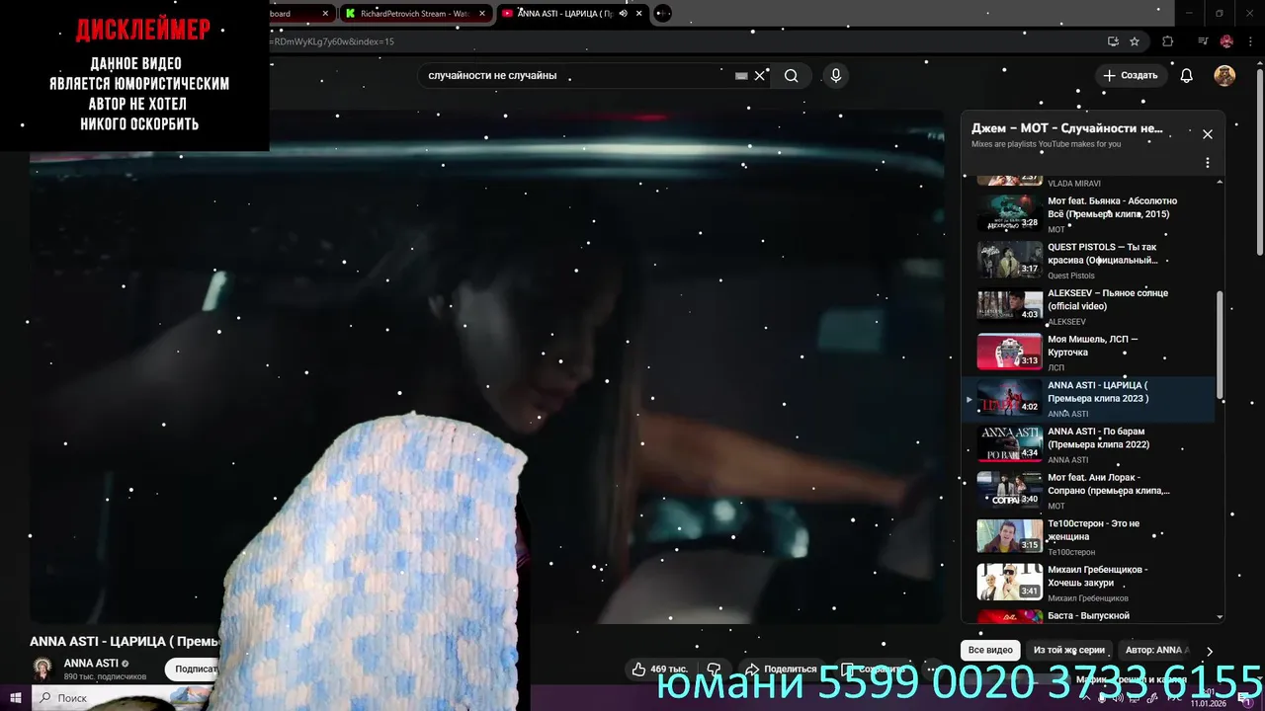1265x711 pixels.
Task: Click the Создать button
Action: [1130, 76]
